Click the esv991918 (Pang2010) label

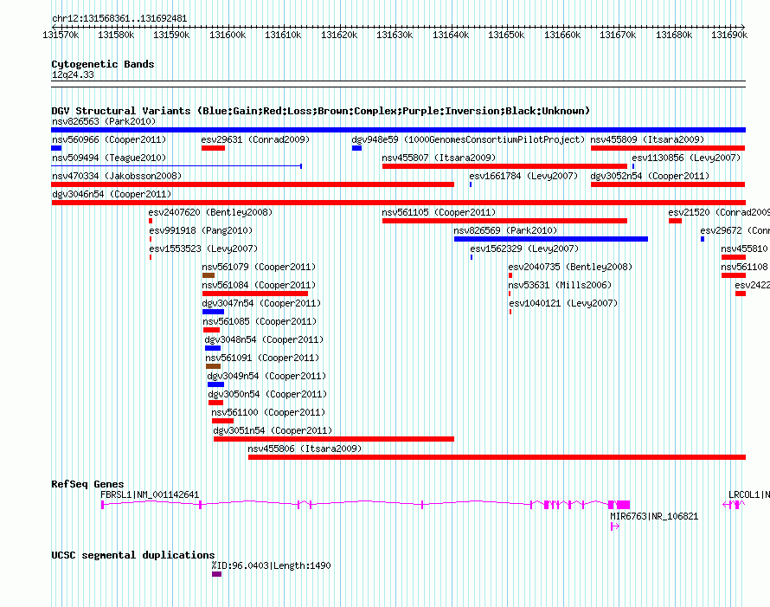pos(201,230)
